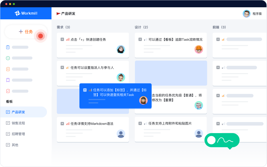
Task: Expand dropdown on the dragged 标签 task card
Action: click(x=85, y=90)
